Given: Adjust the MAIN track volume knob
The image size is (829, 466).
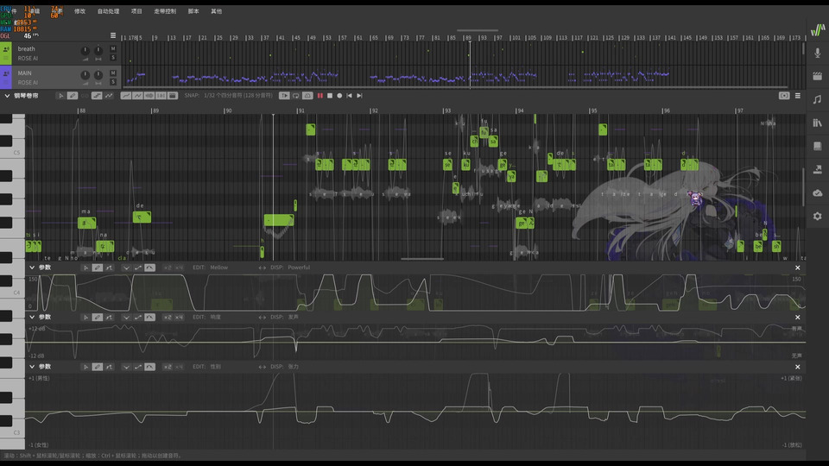Looking at the screenshot, I should [85, 75].
